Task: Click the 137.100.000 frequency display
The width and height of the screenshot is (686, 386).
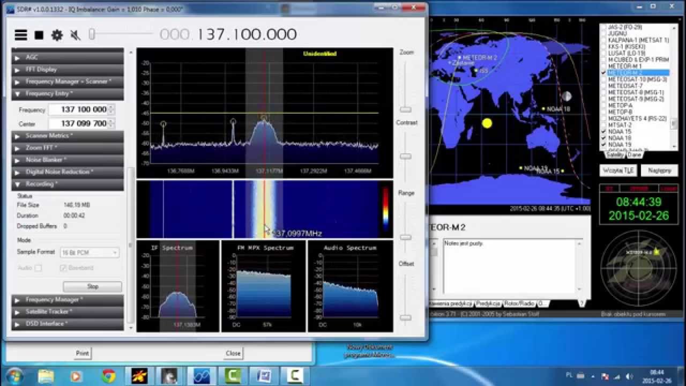Action: click(x=247, y=34)
